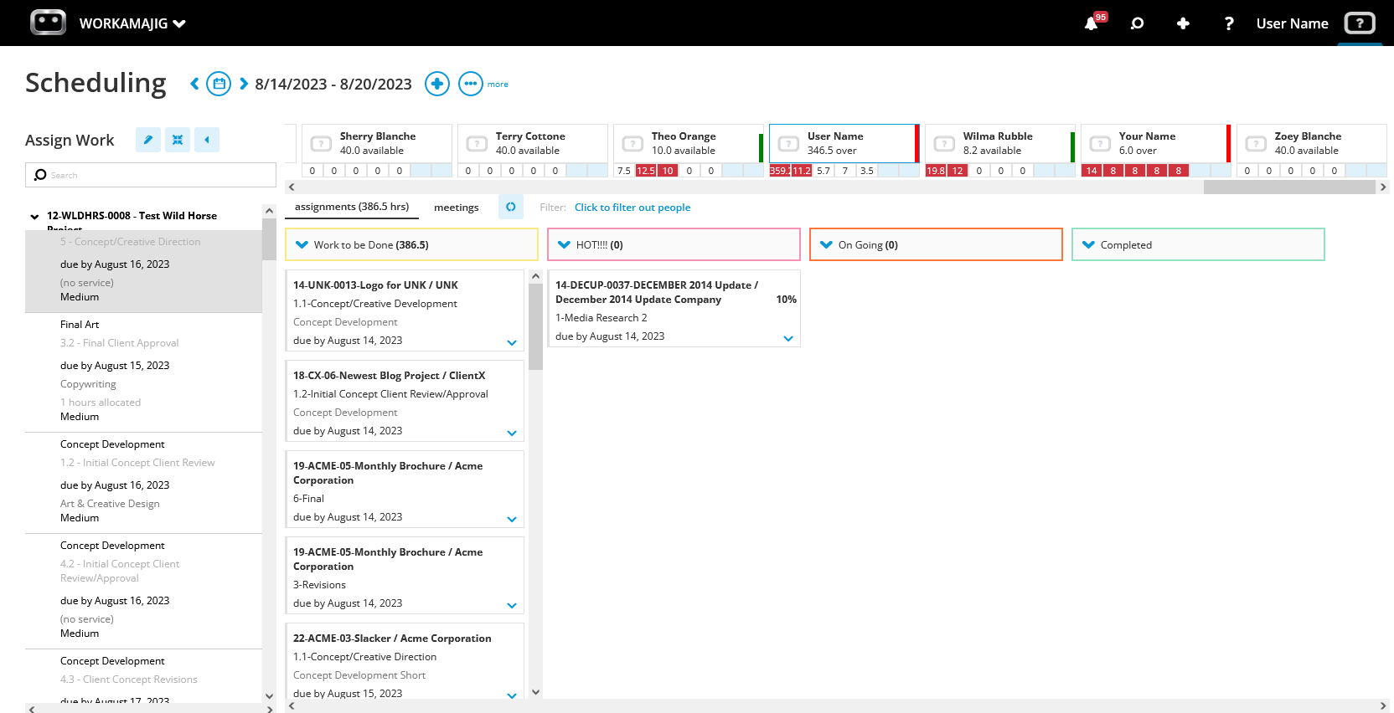The image size is (1394, 713).
Task: Click the circular plus button beside dates
Action: tap(437, 84)
